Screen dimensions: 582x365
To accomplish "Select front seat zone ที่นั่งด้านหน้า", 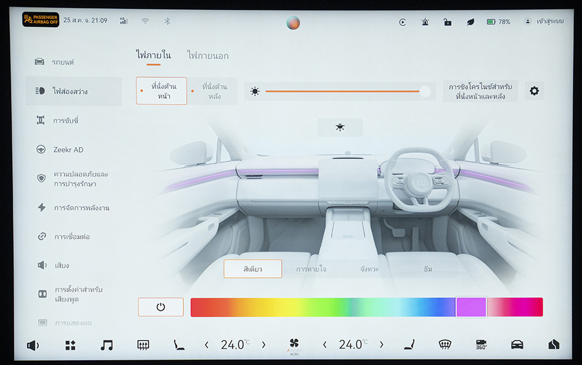I will tap(162, 91).
